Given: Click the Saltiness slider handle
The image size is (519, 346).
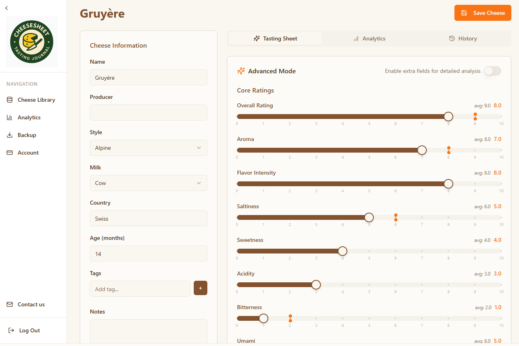Looking at the screenshot, I should click(x=369, y=217).
